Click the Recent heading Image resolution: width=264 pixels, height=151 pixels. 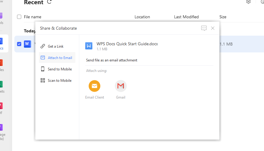34,2
